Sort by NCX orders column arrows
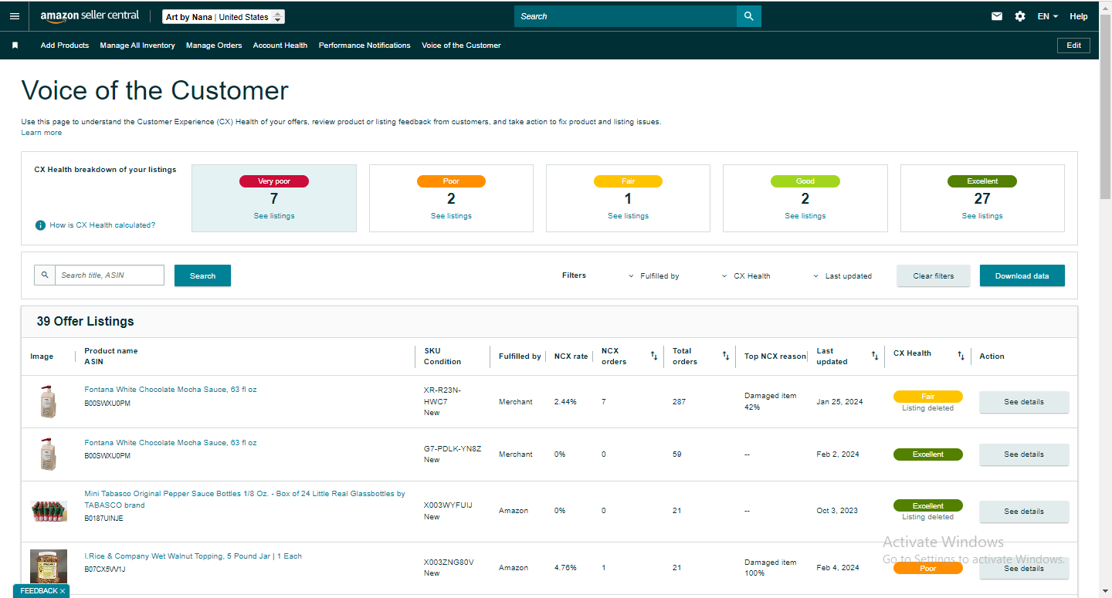This screenshot has height=598, width=1112. 654,356
